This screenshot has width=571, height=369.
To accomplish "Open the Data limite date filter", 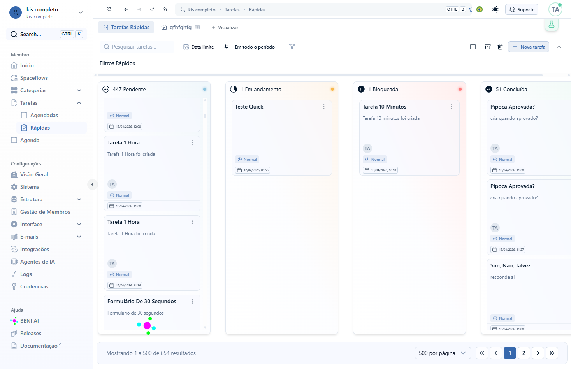I will pyautogui.click(x=199, y=47).
